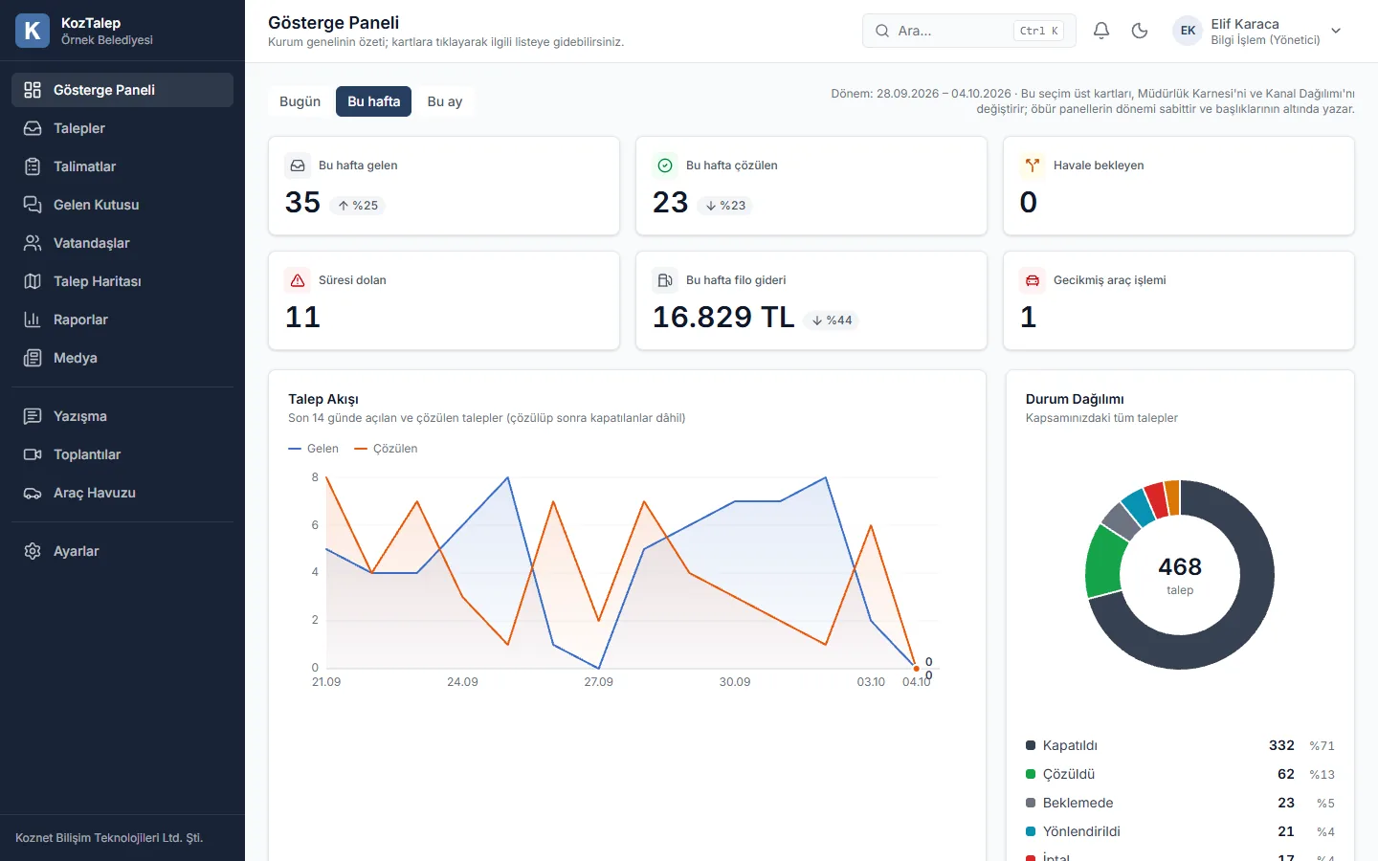Focus the Ara... search field
This screenshot has height=861, width=1378.
coord(969,31)
